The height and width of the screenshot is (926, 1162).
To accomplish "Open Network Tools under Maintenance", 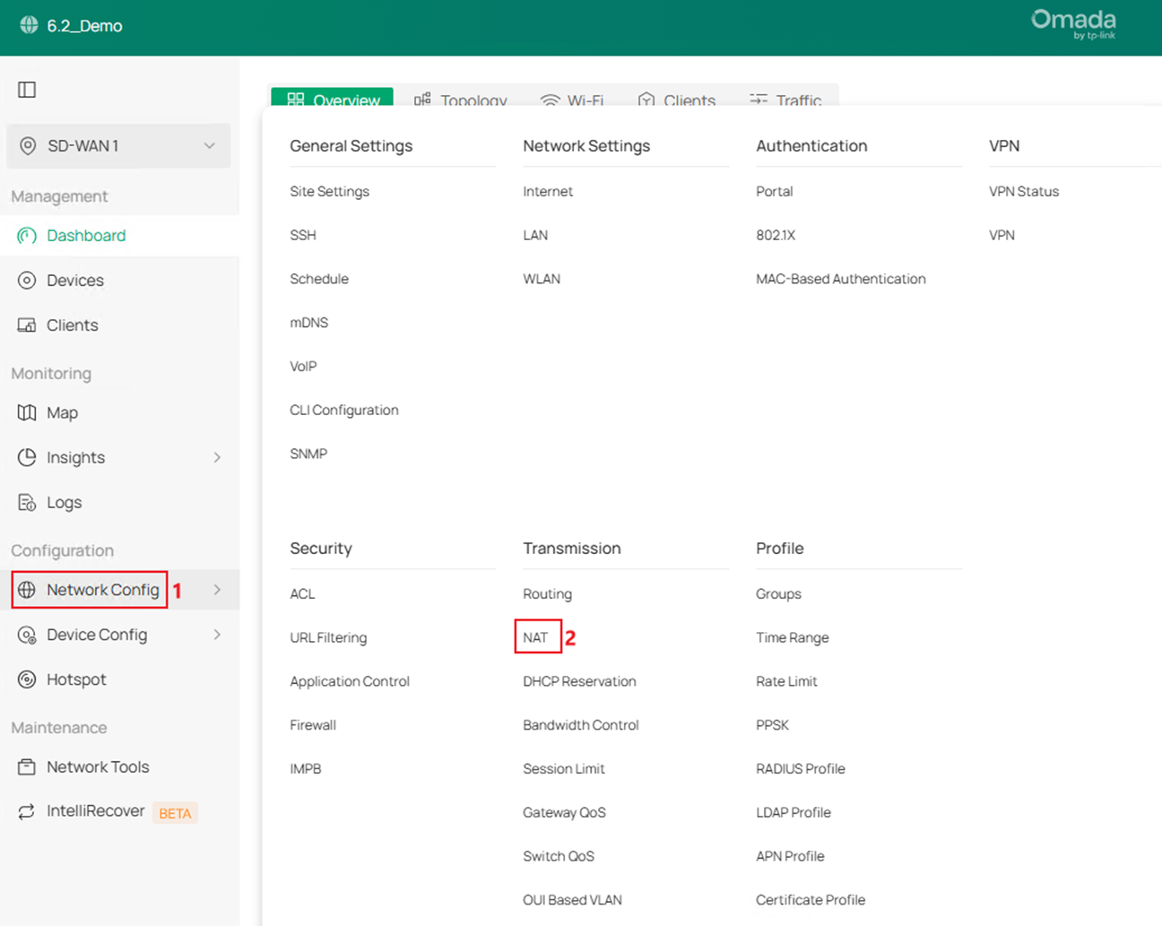I will (x=28, y=766).
